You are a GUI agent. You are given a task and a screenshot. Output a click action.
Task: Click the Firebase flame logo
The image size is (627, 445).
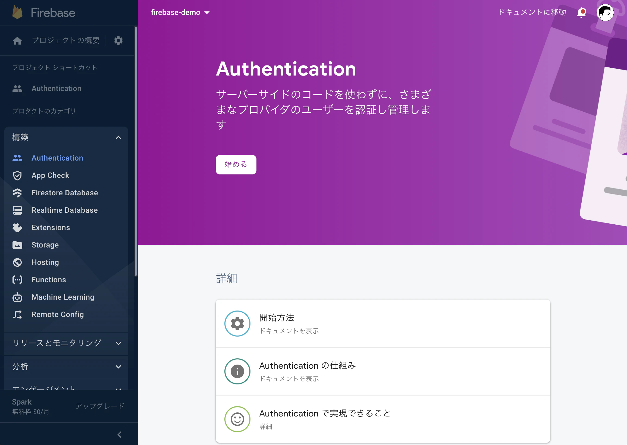pyautogui.click(x=17, y=12)
